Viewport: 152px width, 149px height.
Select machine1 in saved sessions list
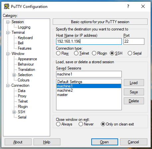tap(89, 86)
